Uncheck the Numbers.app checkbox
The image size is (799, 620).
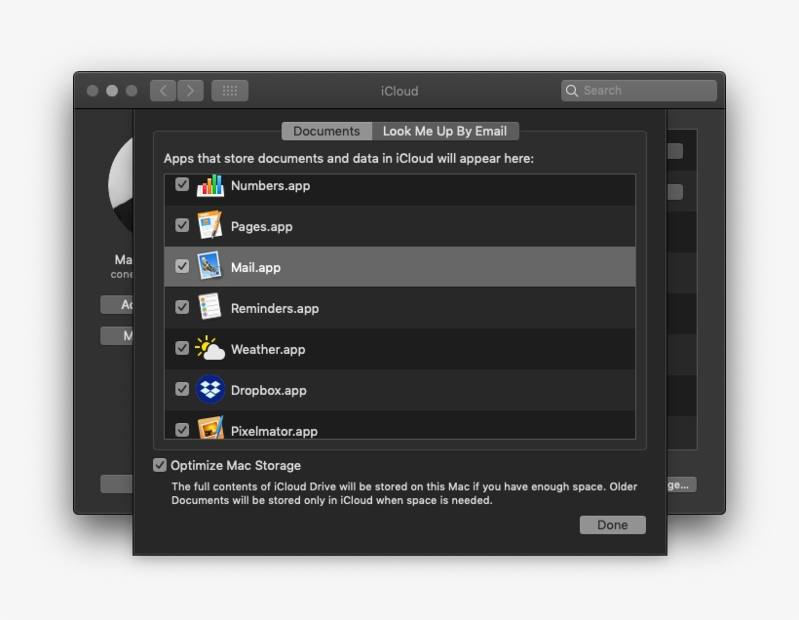click(x=182, y=184)
